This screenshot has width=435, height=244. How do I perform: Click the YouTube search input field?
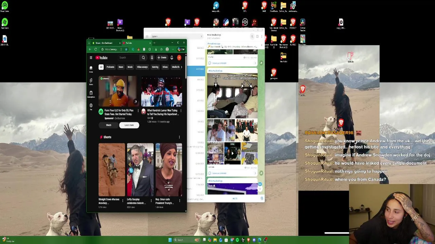[128, 58]
